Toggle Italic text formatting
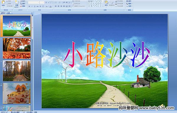177x113 pixels. click(32, 6)
